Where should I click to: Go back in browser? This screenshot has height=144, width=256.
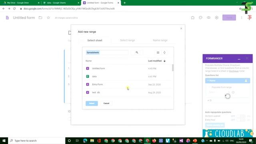(4, 9)
